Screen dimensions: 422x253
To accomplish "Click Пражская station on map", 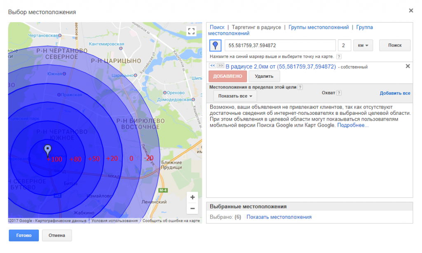I will (x=70, y=95).
